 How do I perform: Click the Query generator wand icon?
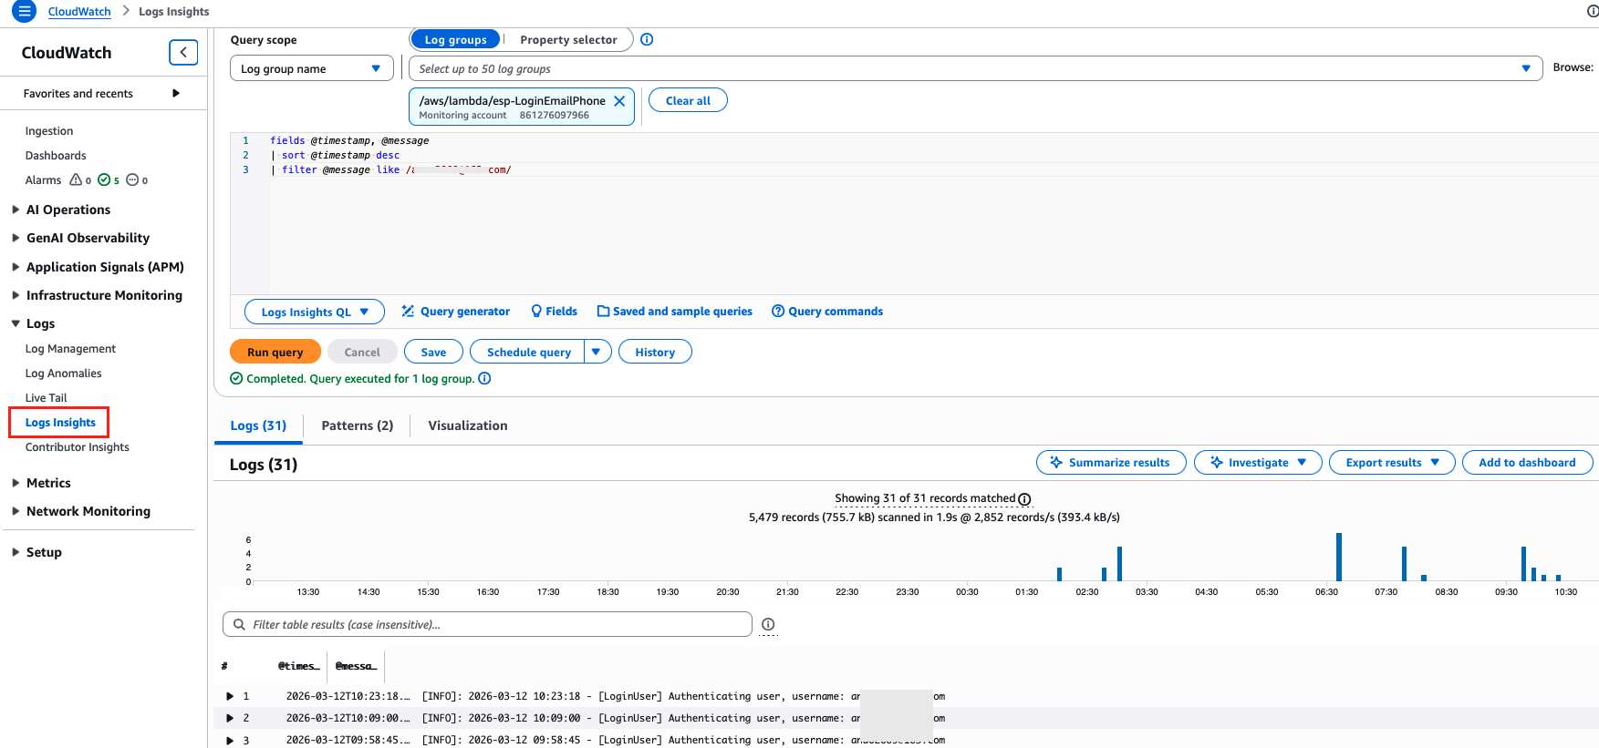[408, 312]
